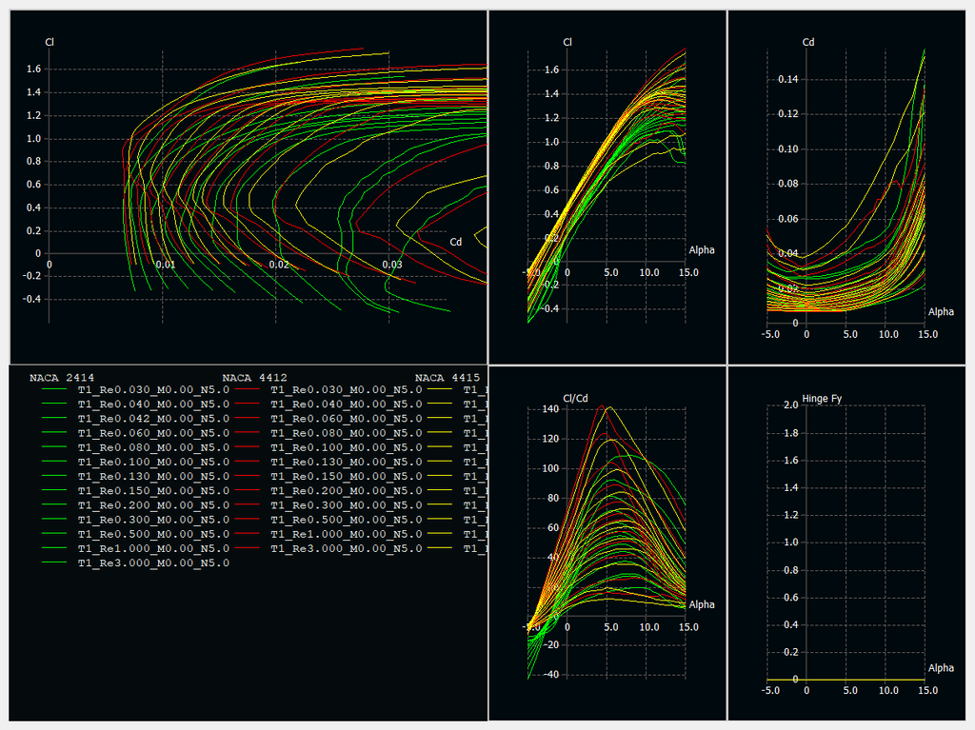Click NACA 4412 polar T1_Re3.000_M0.00_N5.0
The height and width of the screenshot is (730, 975).
coord(346,548)
